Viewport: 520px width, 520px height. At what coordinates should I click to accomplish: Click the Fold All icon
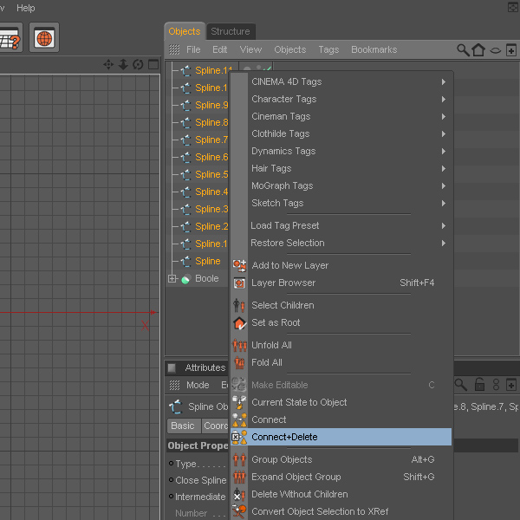click(239, 363)
